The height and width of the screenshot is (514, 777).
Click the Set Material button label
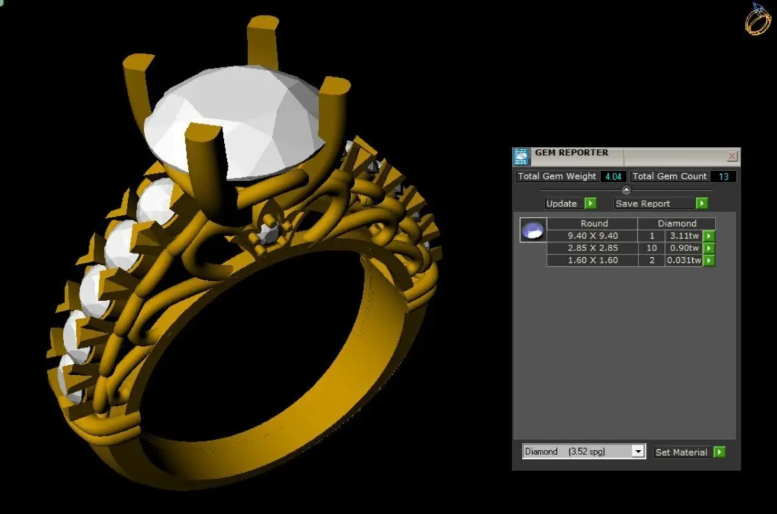click(681, 452)
